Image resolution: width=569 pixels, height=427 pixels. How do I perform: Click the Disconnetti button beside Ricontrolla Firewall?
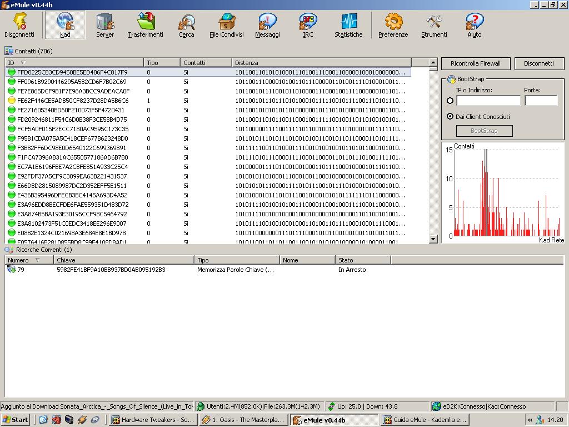tap(539, 63)
